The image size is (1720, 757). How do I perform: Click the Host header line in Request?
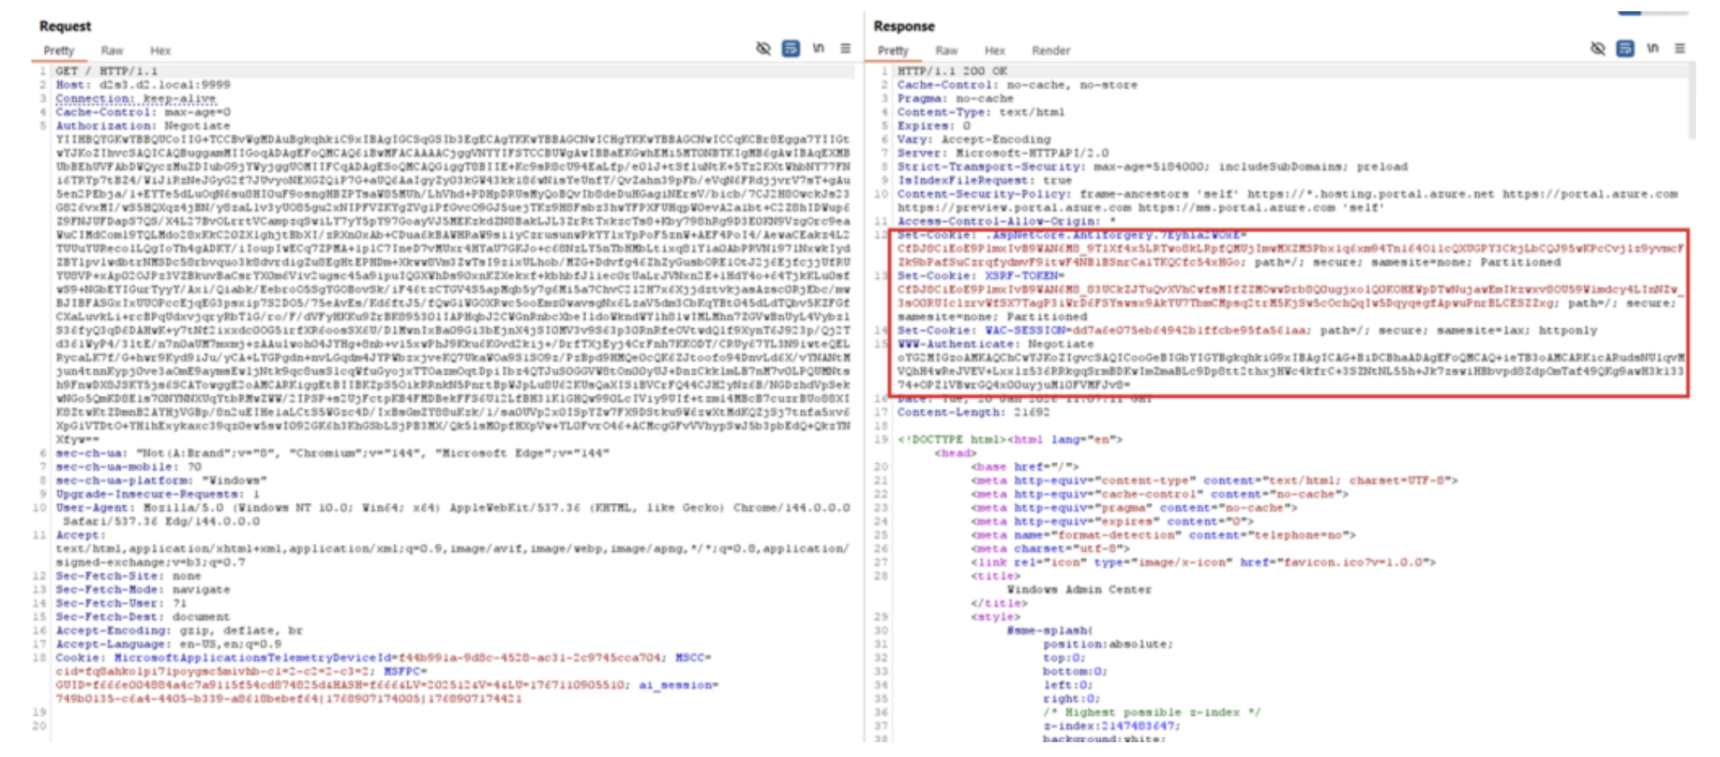(x=143, y=85)
